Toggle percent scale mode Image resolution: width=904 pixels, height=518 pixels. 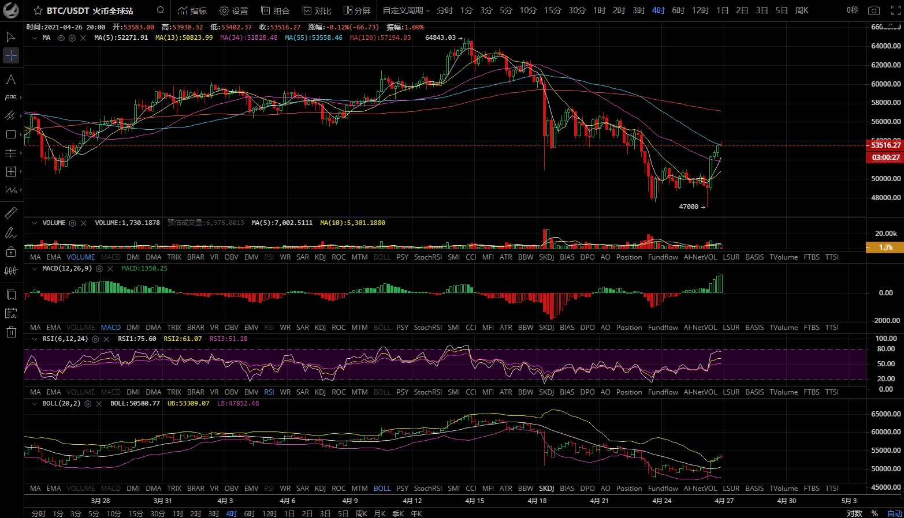(875, 513)
